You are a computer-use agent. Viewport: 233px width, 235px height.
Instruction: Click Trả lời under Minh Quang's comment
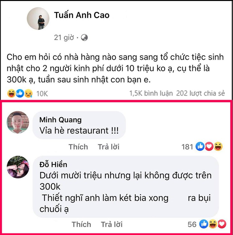pyautogui.click(x=109, y=147)
